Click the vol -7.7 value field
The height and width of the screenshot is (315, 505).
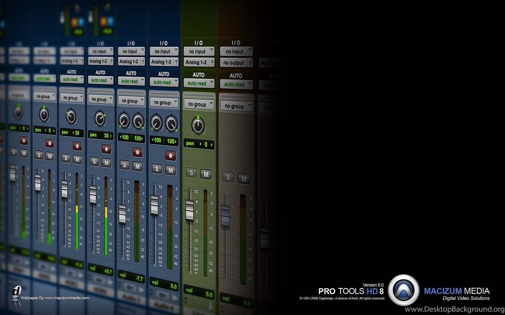[131, 276]
